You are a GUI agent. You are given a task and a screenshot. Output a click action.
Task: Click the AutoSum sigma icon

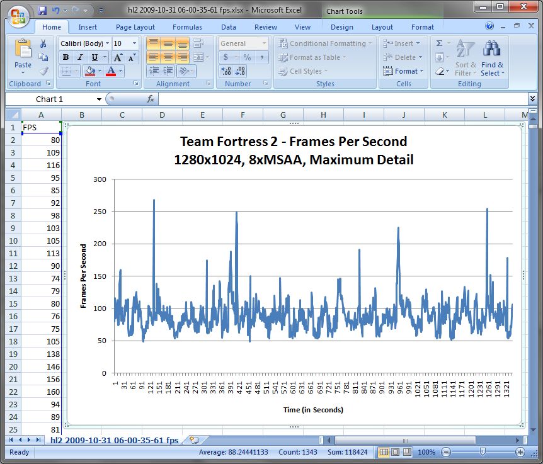[x=440, y=43]
